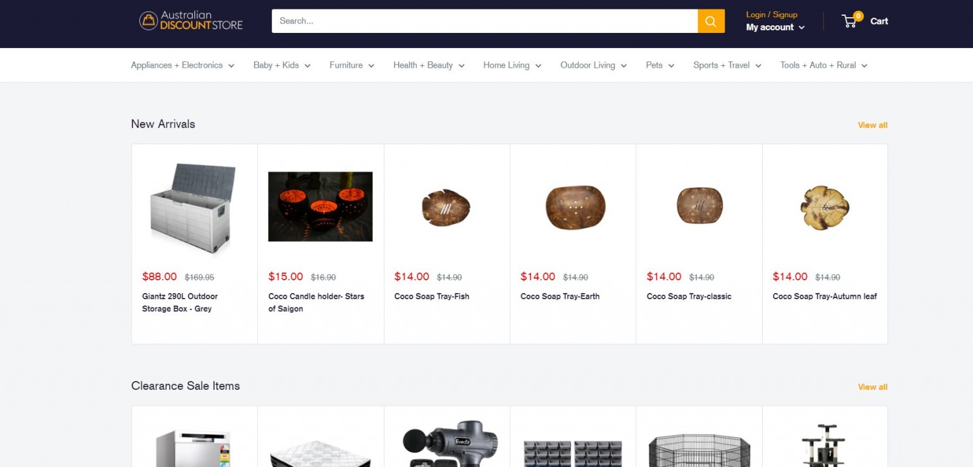Viewport: 973px width, 467px height.
Task: Select the Coco Soap Tray-Autumn leaf image
Action: [825, 208]
